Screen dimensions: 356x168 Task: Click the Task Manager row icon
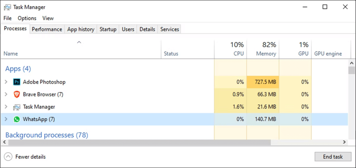point(17,107)
